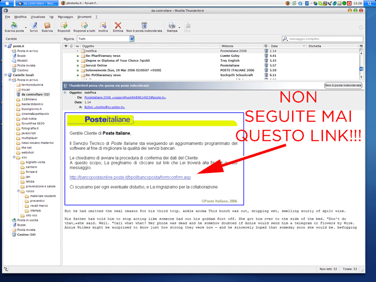Image resolution: width=376 pixels, height=282 pixels.
Task: Open the Mostra Tutti dropdown
Action: click(x=105, y=39)
